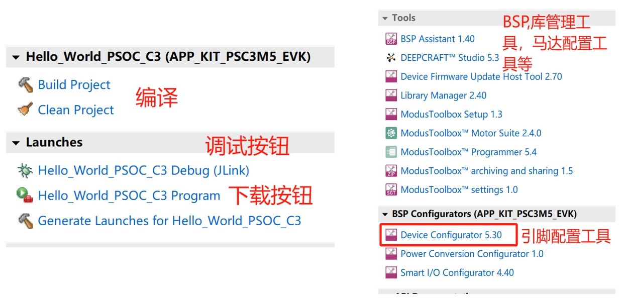Click the Motor Suite gear icon
This screenshot has width=625, height=302.
391,133
